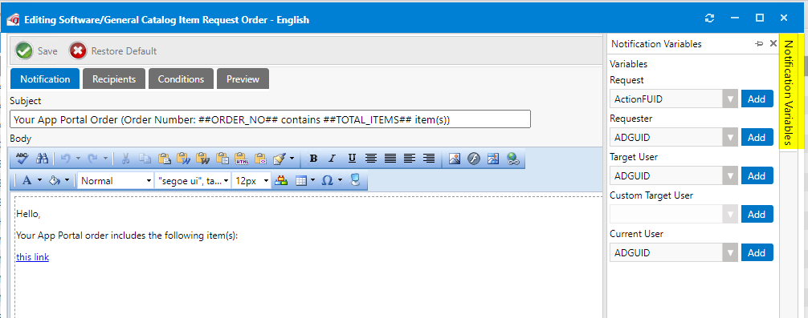Insert a hyperlink with link manager

point(512,159)
